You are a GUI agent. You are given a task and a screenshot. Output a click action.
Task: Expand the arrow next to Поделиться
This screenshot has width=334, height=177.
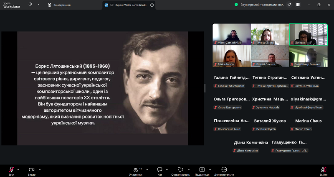pyautogui.click(x=209, y=169)
